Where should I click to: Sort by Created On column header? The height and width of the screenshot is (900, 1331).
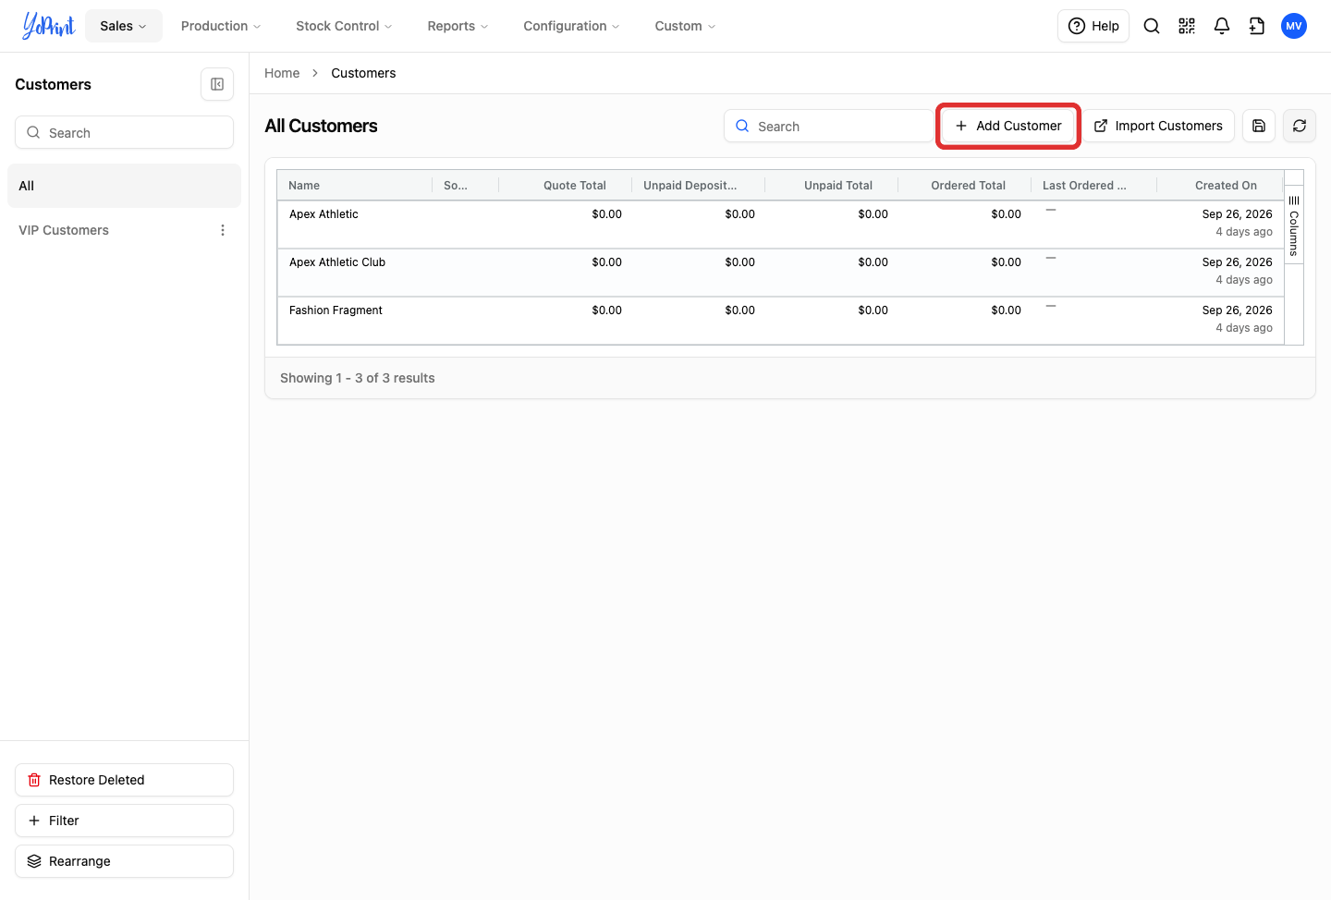click(1220, 186)
